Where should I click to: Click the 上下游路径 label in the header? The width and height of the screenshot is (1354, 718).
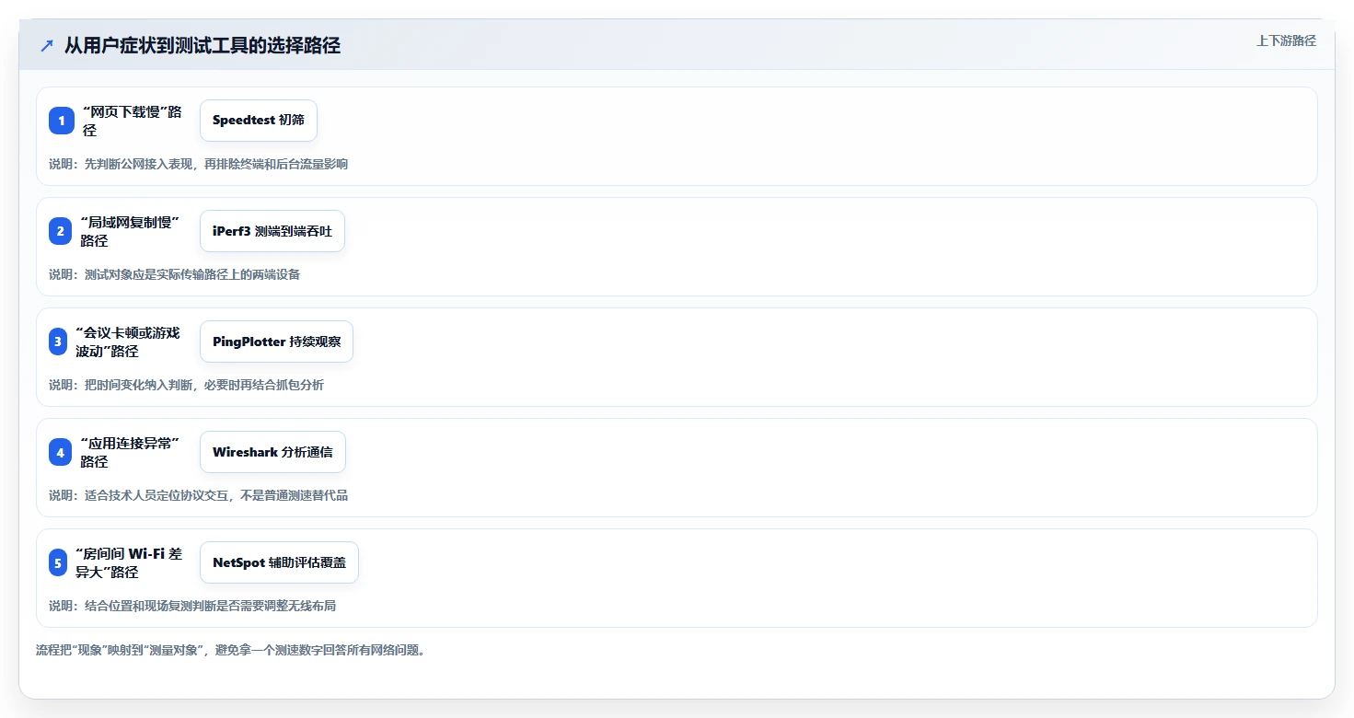(x=1286, y=41)
